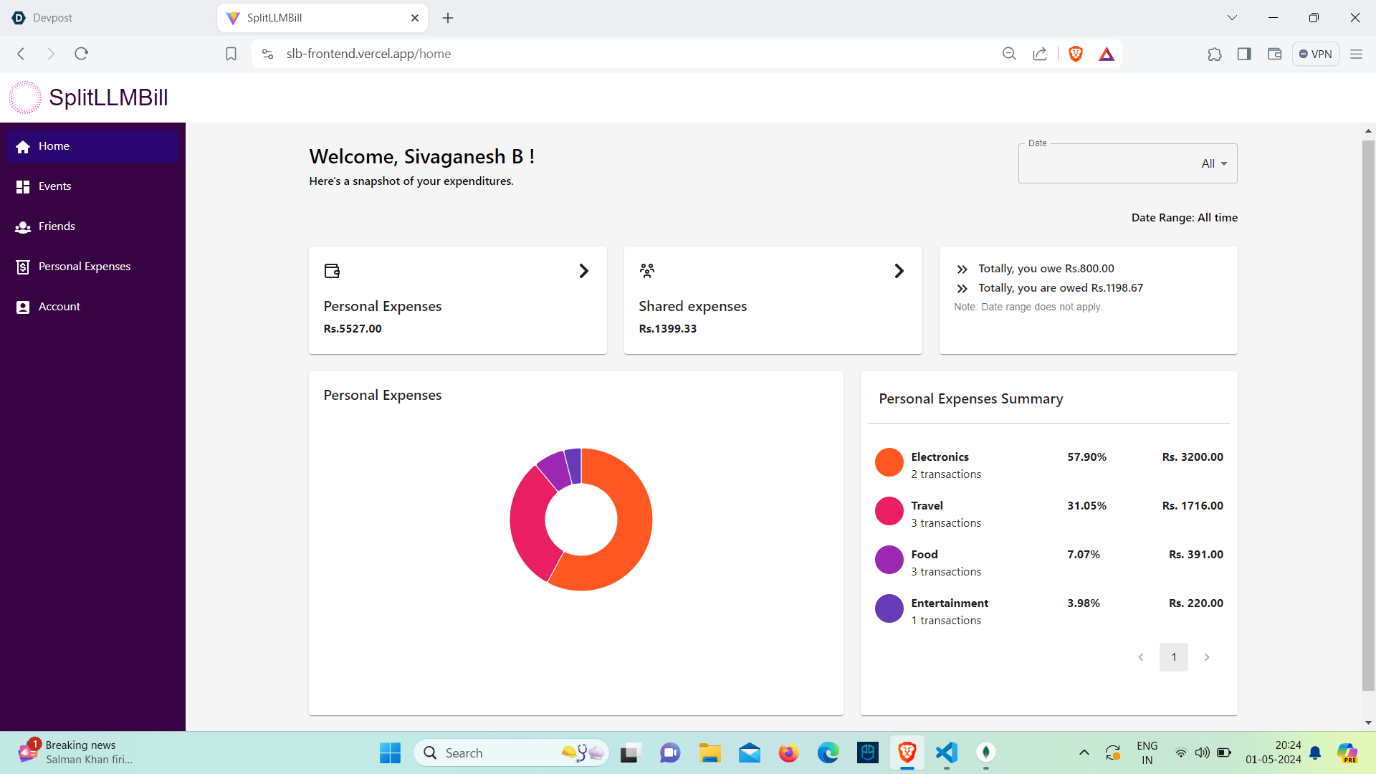Go to next summary page arrow
The image size is (1376, 774).
point(1207,657)
